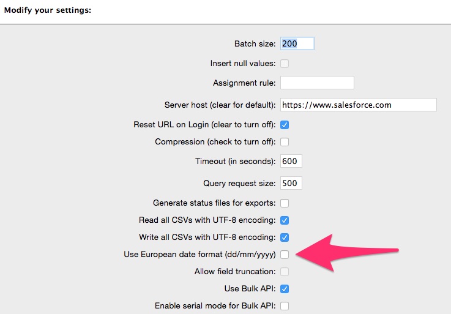
Task: Toggle the Allow field truncation checkbox
Action: point(285,272)
